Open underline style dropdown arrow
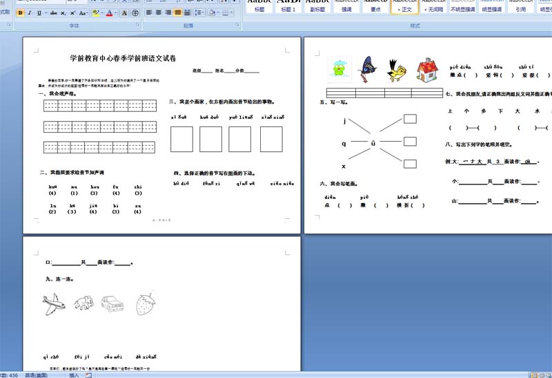This screenshot has height=378, width=552. pyautogui.click(x=45, y=13)
